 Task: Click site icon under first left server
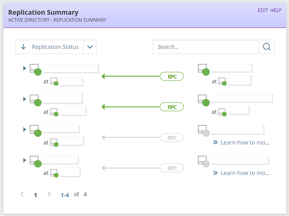[54, 82]
